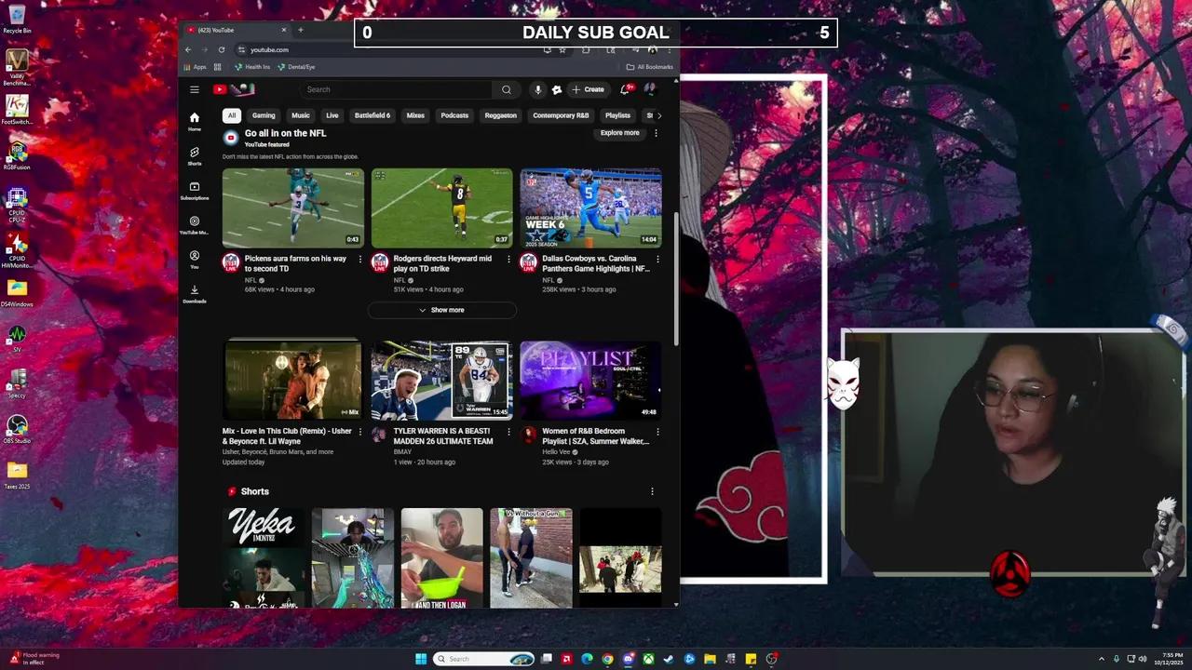Click the magnifier search button on YouTube

tap(506, 89)
